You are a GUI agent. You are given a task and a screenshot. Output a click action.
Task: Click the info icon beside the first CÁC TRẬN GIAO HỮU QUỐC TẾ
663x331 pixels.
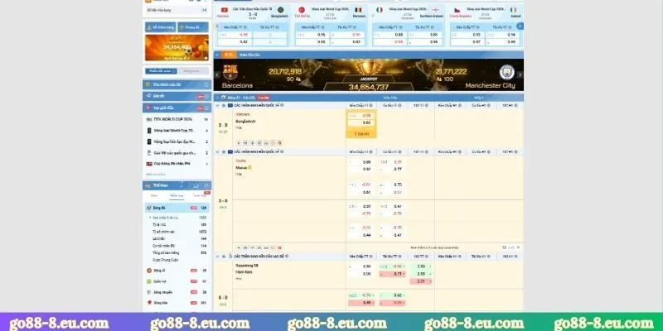tap(282, 105)
